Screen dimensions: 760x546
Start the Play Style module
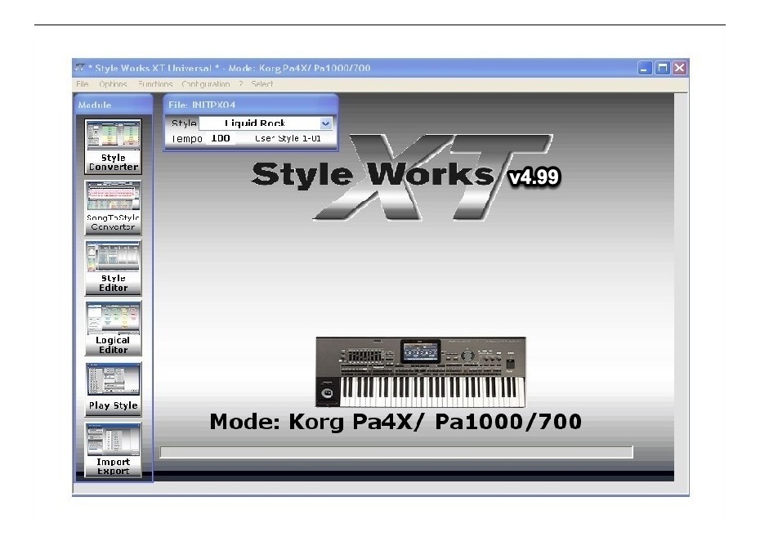coord(112,388)
